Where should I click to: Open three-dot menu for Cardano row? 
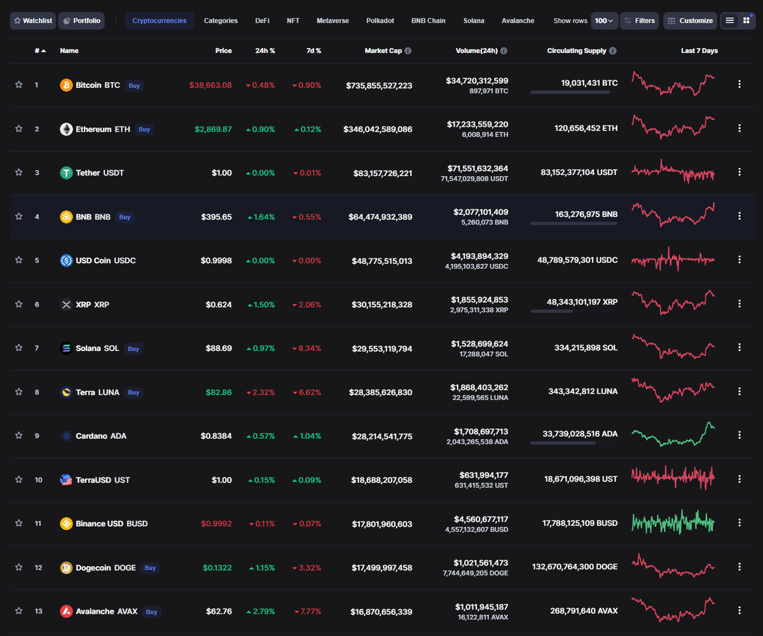click(x=739, y=435)
